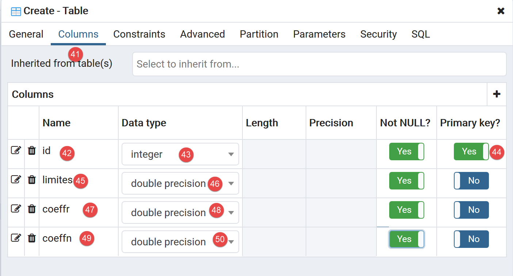Add a new column with plus button
This screenshot has width=513, height=276.
coord(497,94)
